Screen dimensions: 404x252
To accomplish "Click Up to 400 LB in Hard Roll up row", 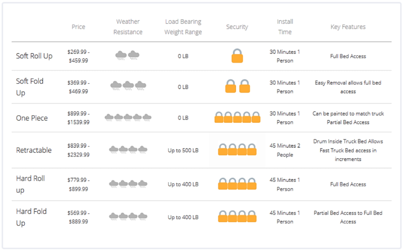I will (x=183, y=185).
